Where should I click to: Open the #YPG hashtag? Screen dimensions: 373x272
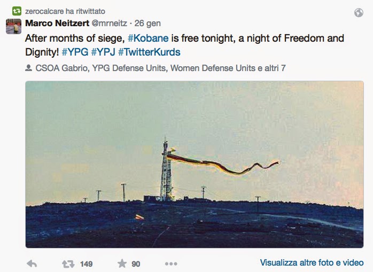click(x=75, y=52)
